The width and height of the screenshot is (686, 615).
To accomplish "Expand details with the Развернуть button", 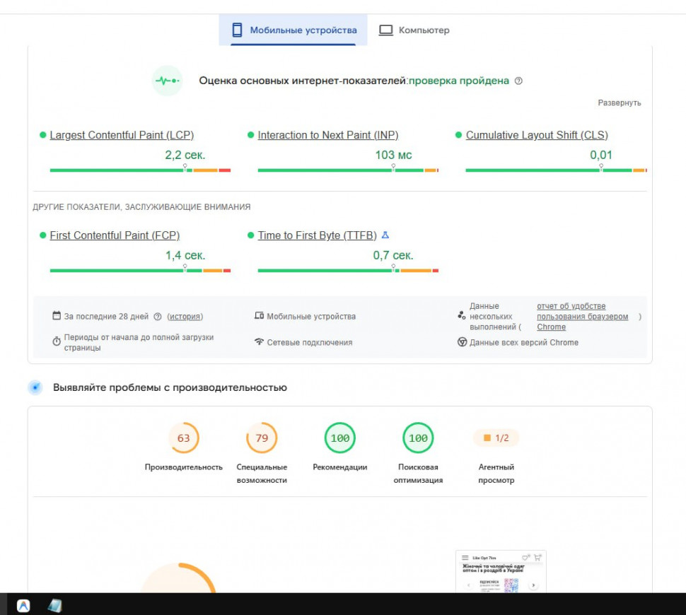I will [619, 102].
